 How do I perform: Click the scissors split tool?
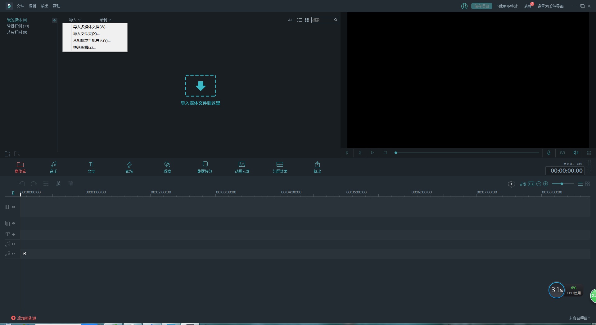point(58,184)
